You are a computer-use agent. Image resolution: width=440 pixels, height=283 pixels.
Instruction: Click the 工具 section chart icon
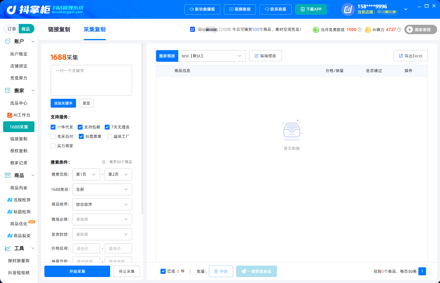[x=8, y=248]
